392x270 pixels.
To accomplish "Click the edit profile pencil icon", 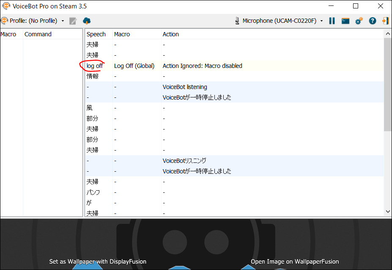I will pyautogui.click(x=73, y=21).
